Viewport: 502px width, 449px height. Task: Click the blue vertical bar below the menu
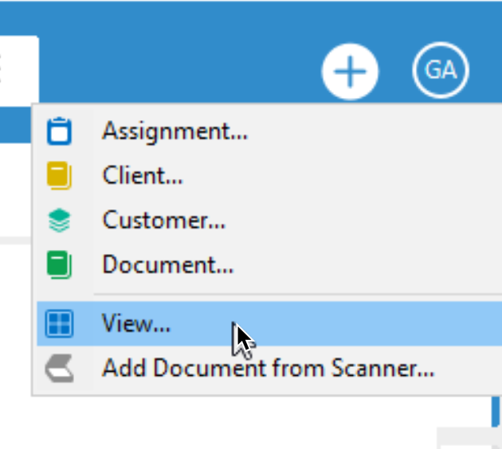[496, 412]
